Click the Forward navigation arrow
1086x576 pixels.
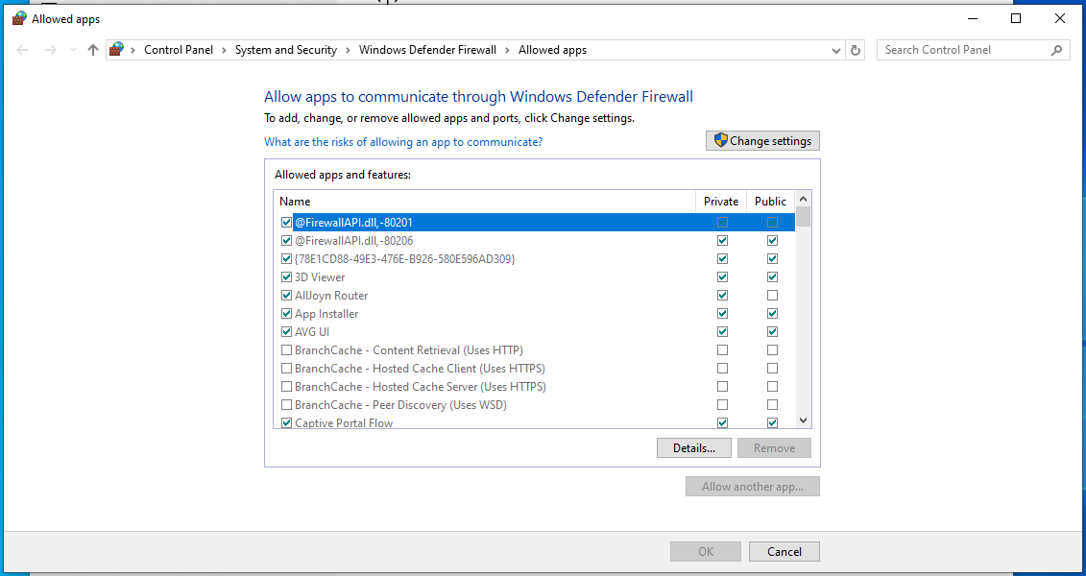(50, 50)
